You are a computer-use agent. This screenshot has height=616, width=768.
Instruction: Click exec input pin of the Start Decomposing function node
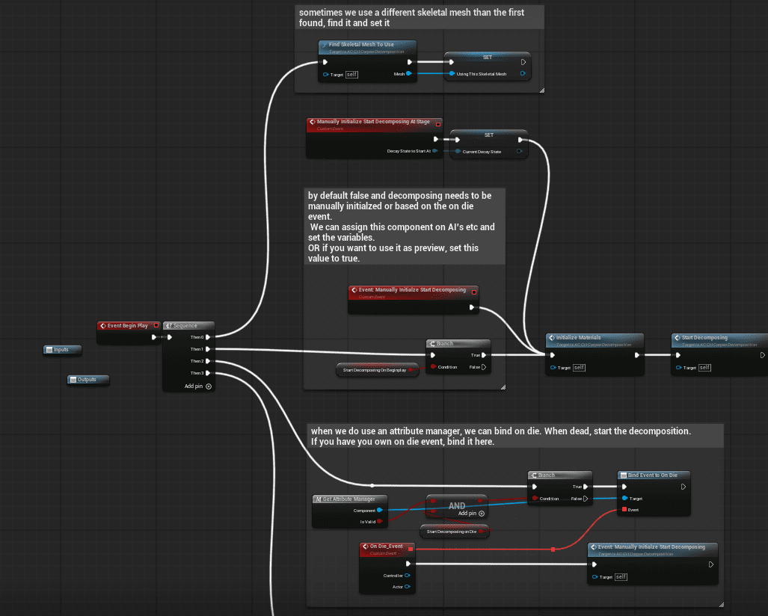[678, 355]
